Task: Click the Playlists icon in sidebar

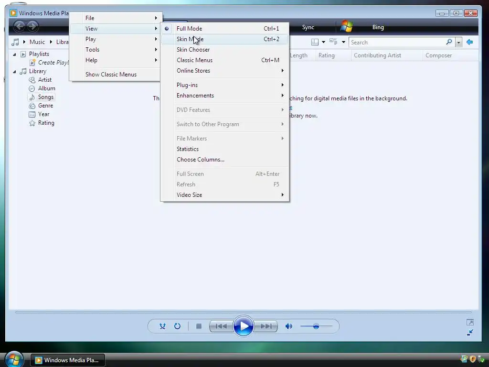Action: tap(23, 54)
